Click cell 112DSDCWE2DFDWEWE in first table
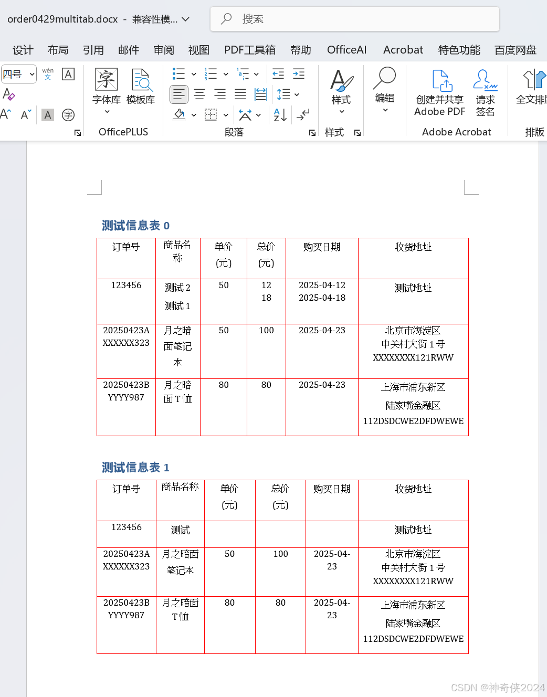 point(413,421)
